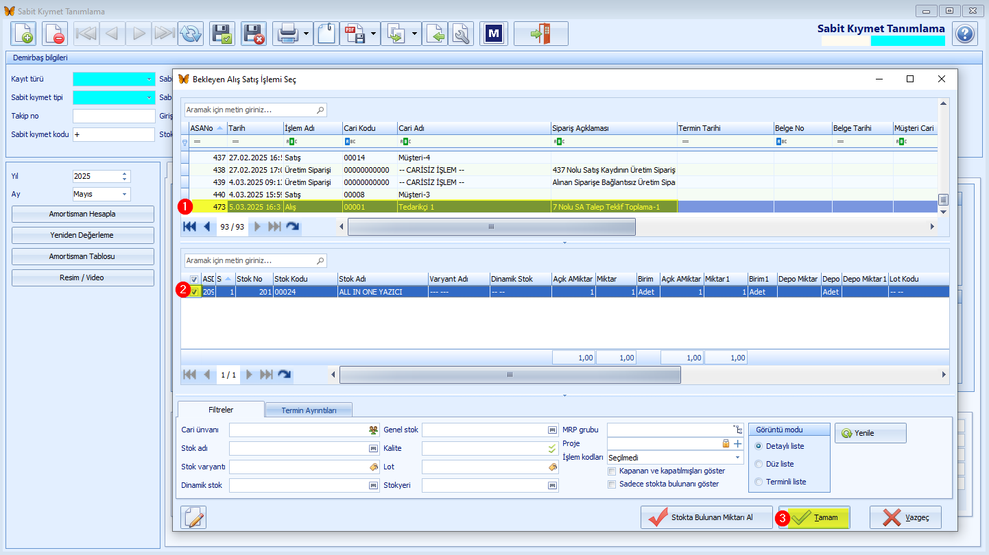Click the Yıl stepper showing 2025
This screenshot has height=555, width=989.
124,176
